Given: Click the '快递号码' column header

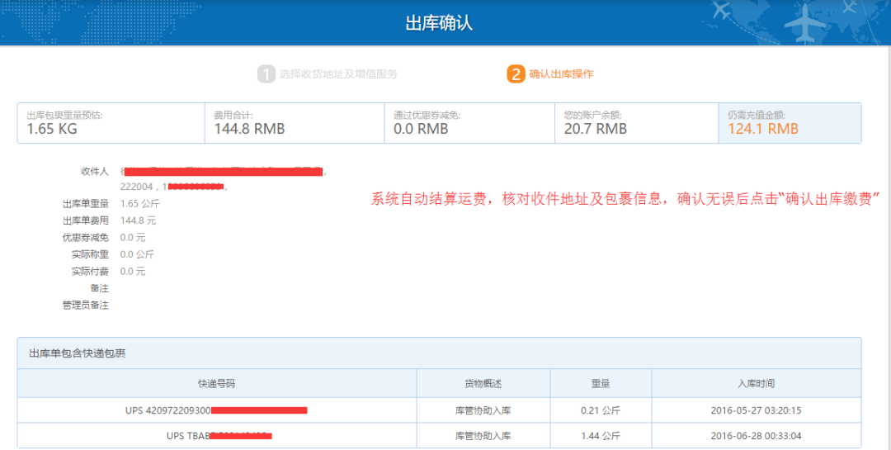Looking at the screenshot, I should (216, 384).
